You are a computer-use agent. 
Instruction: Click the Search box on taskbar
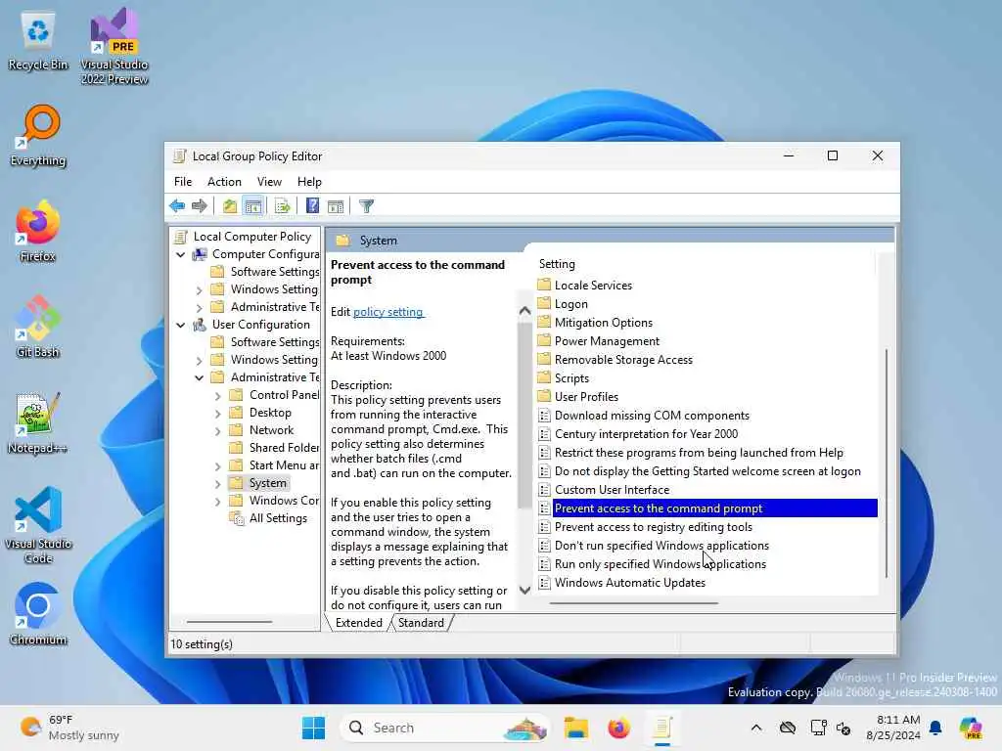[445, 728]
